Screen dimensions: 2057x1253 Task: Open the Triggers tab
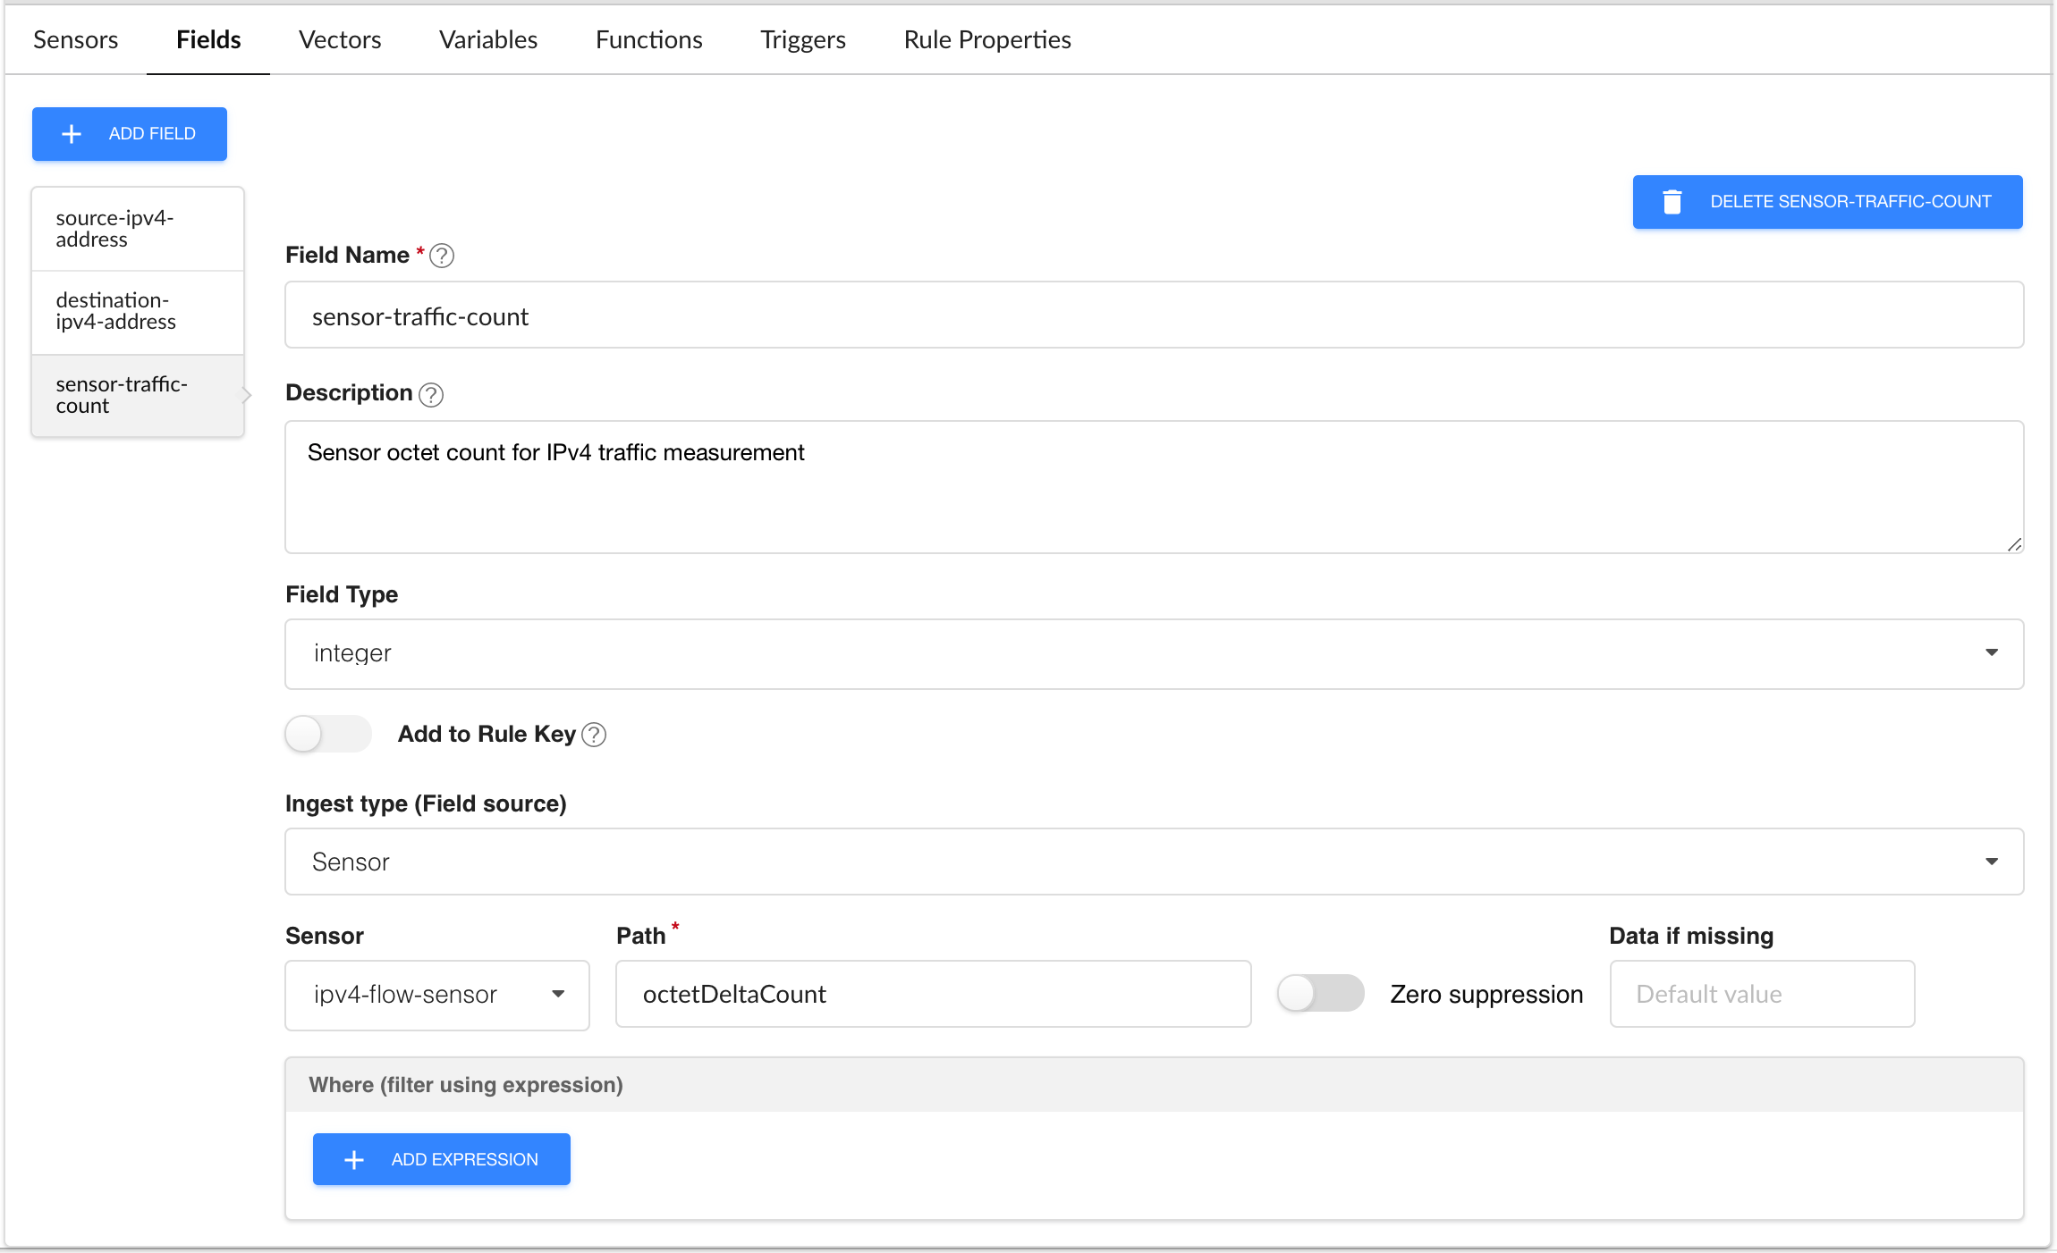click(x=802, y=40)
